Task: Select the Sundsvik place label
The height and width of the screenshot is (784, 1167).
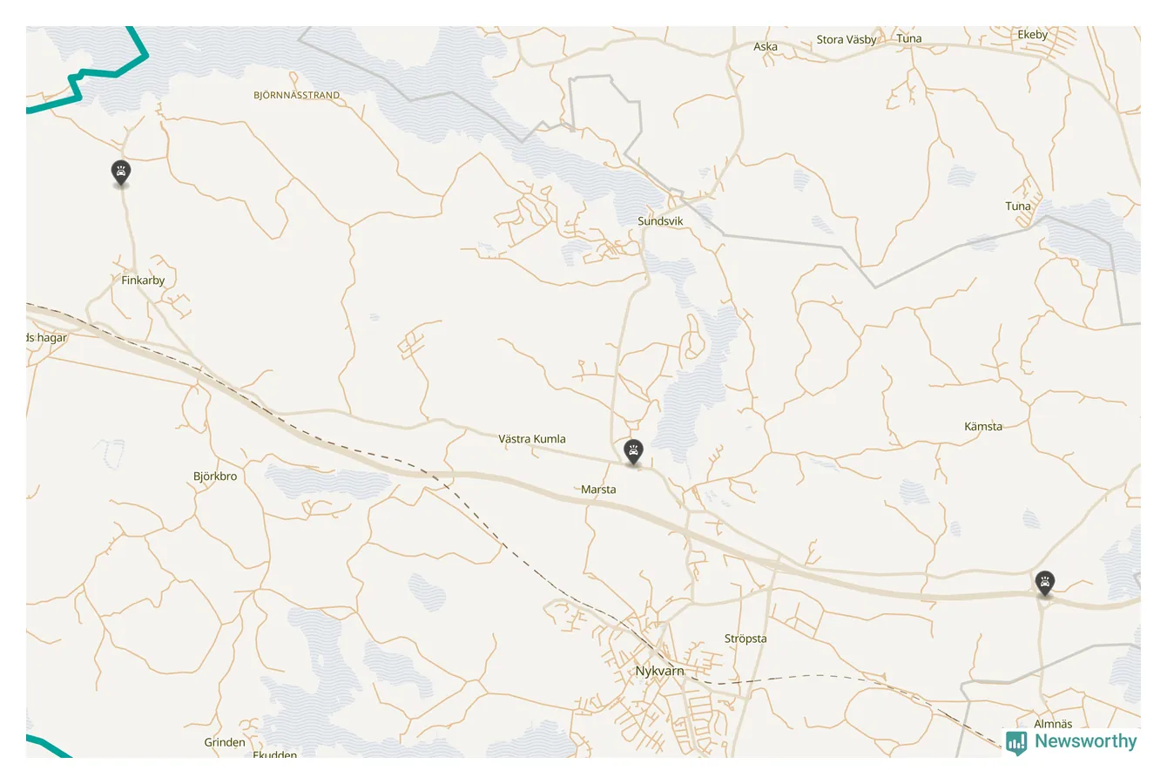Action: [x=660, y=221]
